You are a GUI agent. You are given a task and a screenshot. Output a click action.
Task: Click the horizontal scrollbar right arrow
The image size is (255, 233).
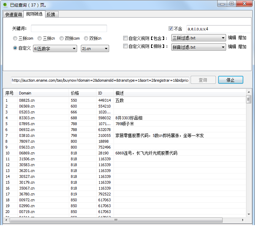(x=243, y=220)
